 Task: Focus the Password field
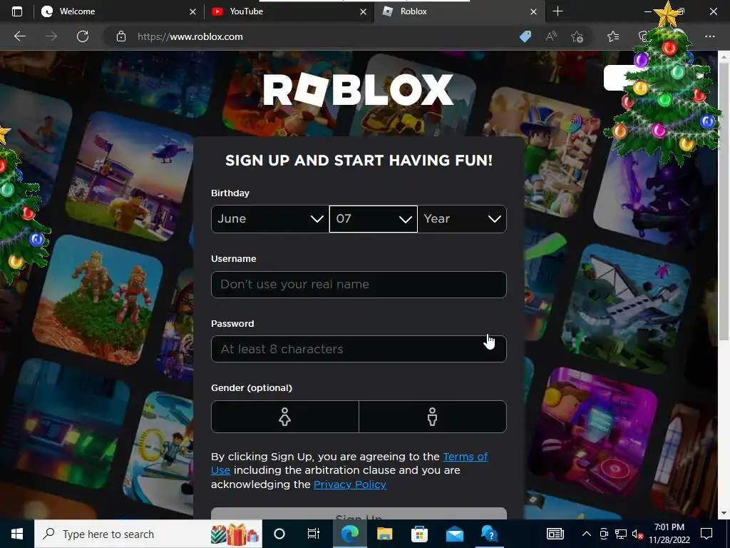[359, 349]
